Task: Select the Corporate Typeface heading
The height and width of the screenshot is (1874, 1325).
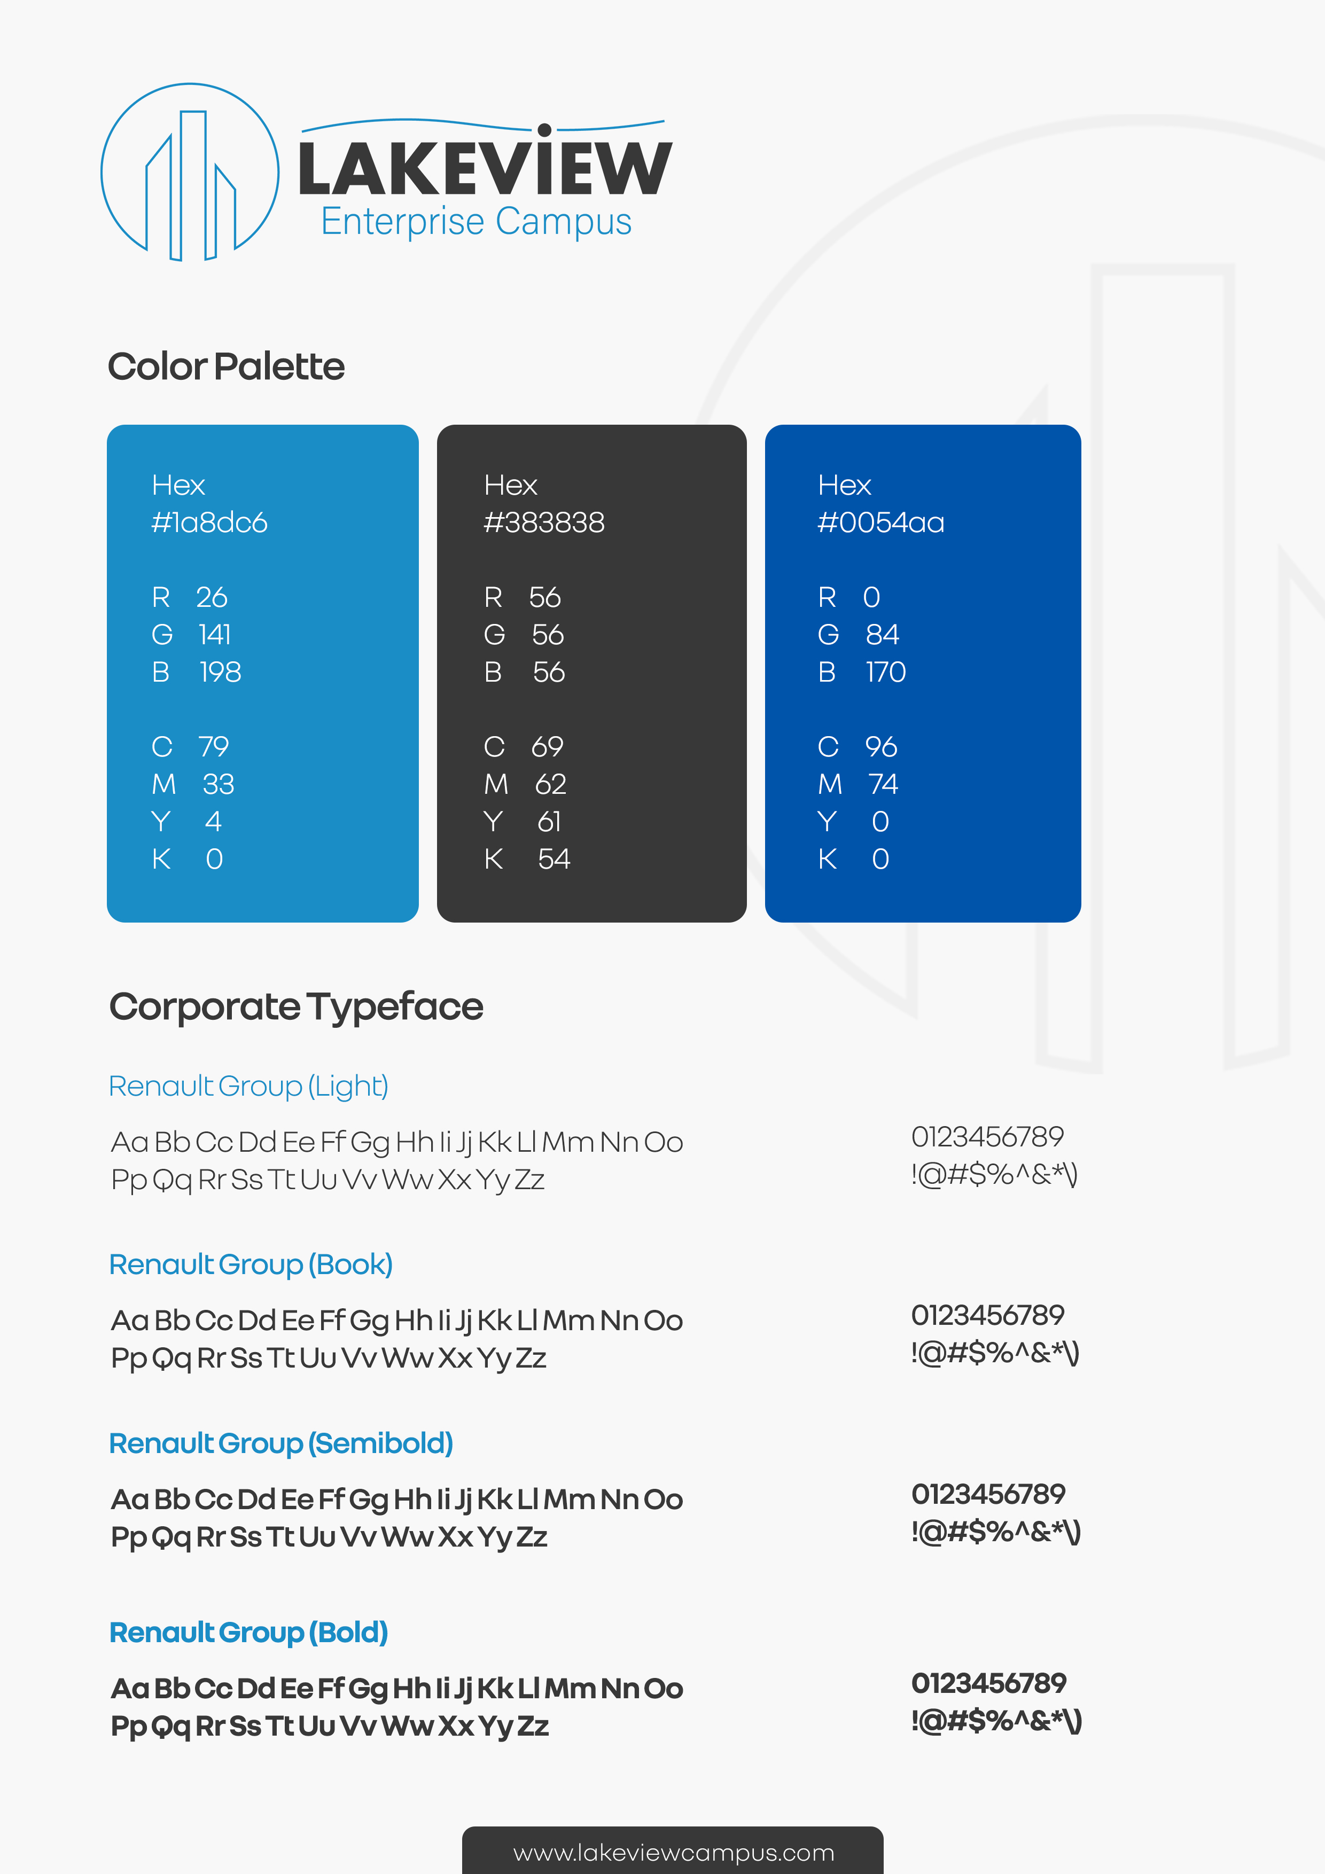Action: 297,1007
